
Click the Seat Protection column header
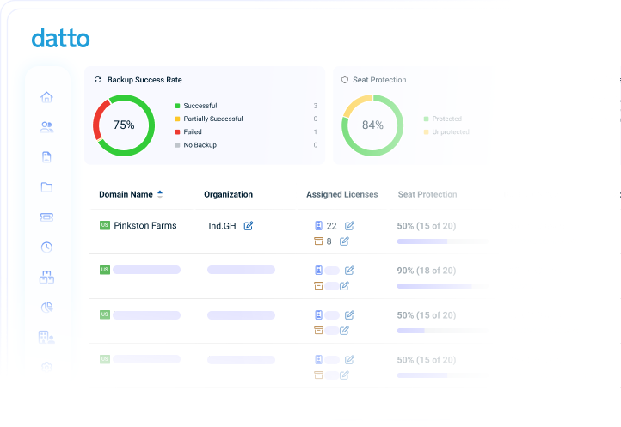coord(427,194)
